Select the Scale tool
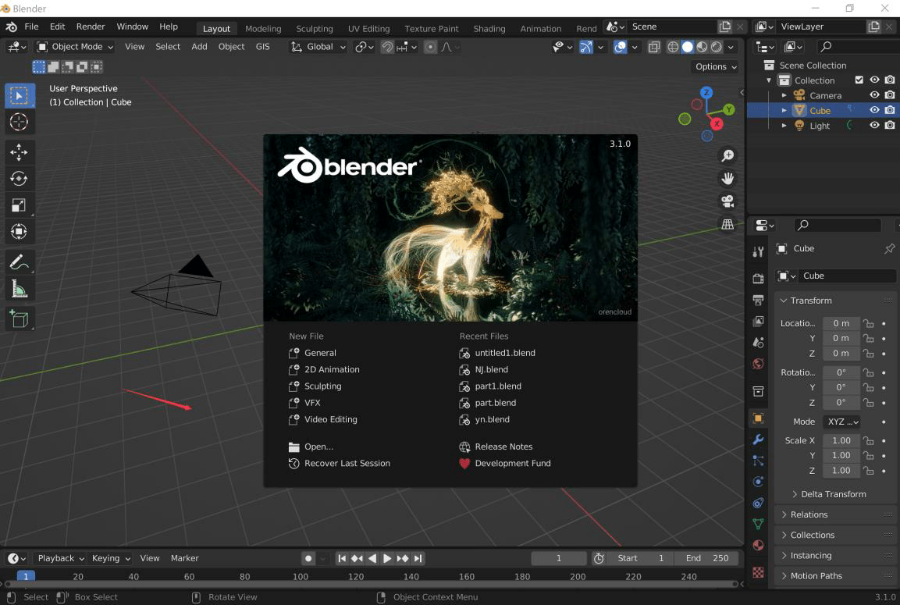This screenshot has width=900, height=605. pos(19,205)
